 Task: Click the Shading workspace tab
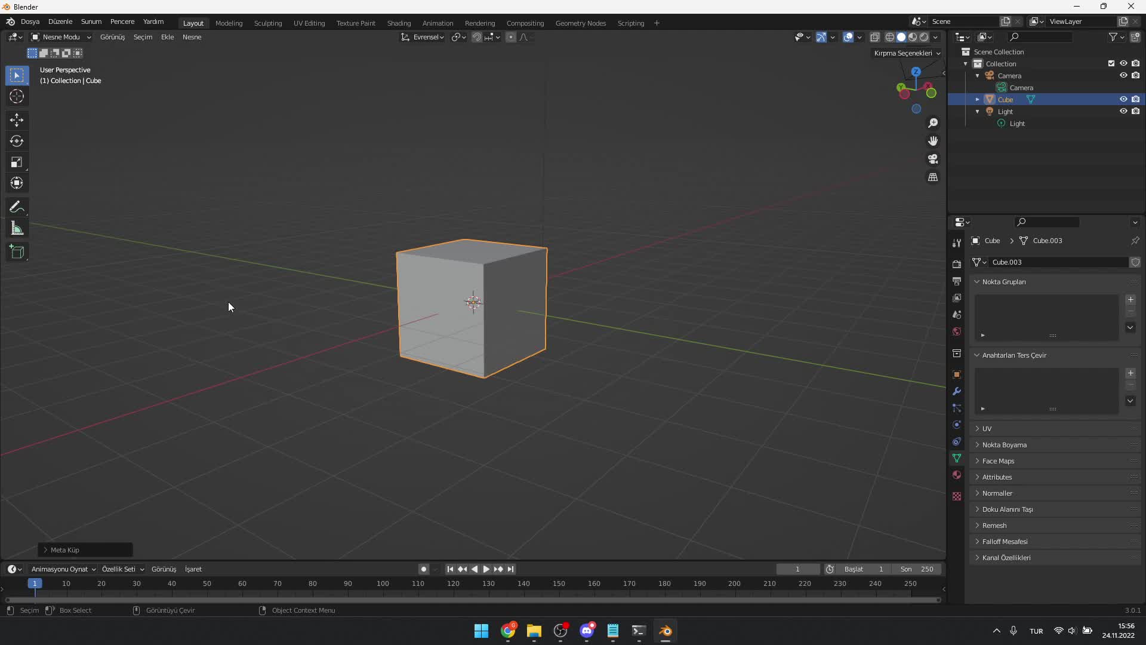point(398,22)
